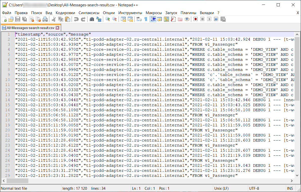The width and height of the screenshot is (301, 192).
Task: Click the Find and Replace icon
Action: coord(99,19)
